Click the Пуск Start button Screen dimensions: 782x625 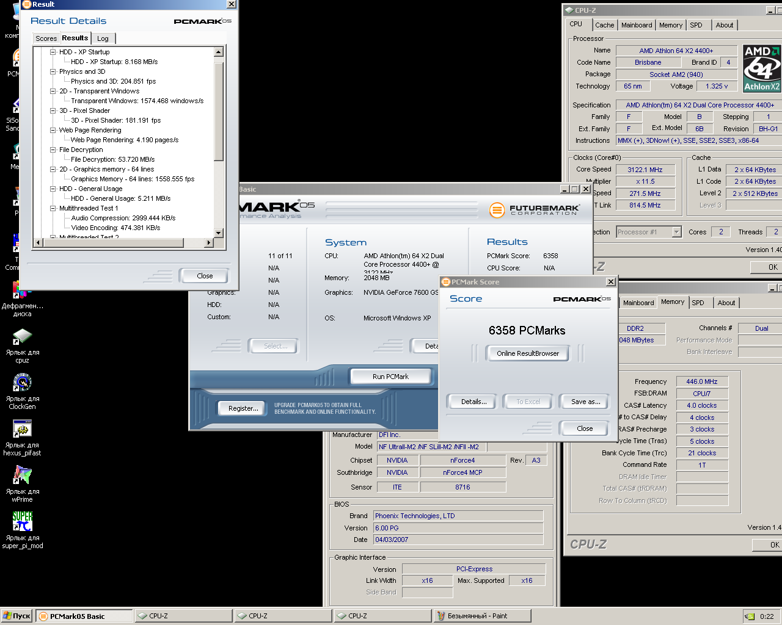(16, 616)
